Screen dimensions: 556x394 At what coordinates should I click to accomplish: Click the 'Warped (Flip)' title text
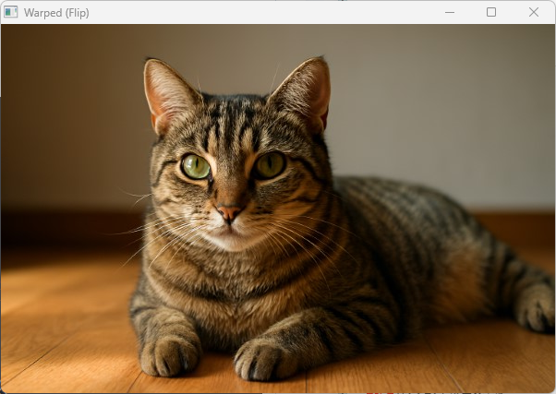pyautogui.click(x=56, y=13)
